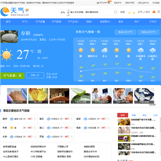The image size is (161, 161).
Task: Click the rain cloud icon in 颍州 row
Action: 12,119
